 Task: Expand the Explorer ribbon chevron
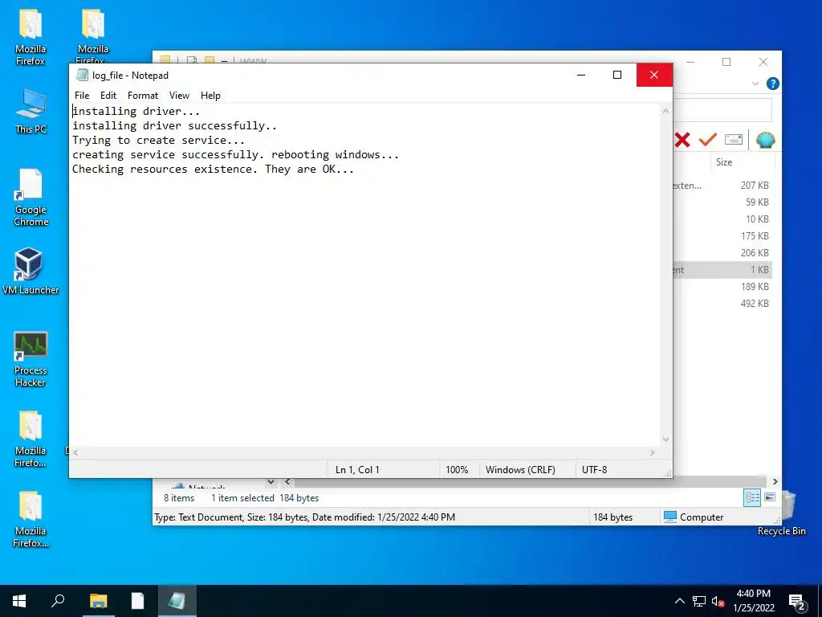(755, 84)
